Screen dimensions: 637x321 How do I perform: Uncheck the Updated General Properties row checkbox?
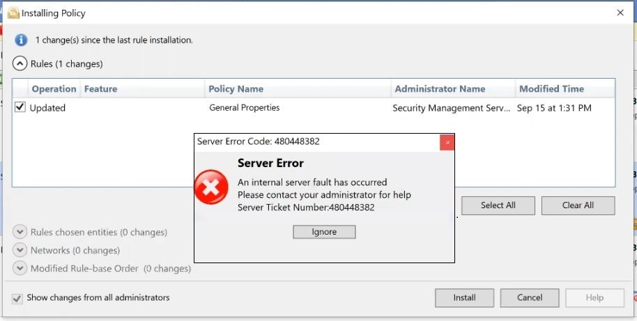click(x=20, y=107)
